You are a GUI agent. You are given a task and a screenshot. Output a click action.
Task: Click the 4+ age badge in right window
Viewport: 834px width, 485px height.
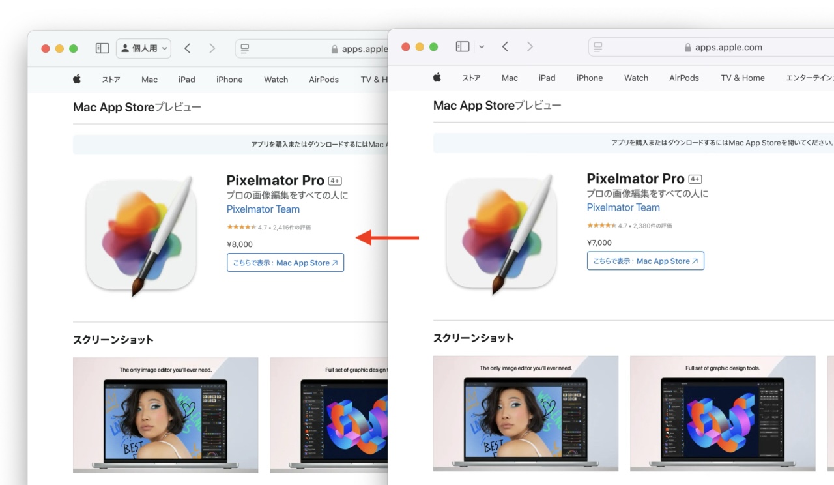coord(695,179)
